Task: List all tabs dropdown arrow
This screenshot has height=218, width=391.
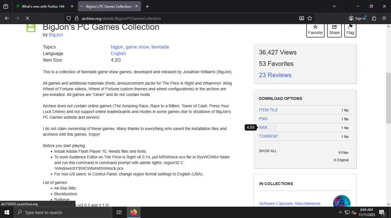Action: point(334,6)
